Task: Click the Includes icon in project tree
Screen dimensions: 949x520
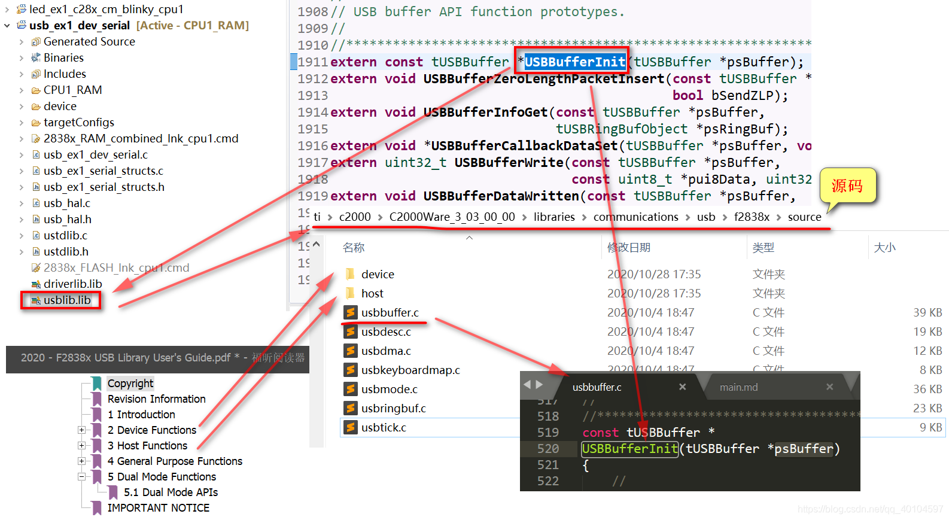Action: tap(36, 74)
